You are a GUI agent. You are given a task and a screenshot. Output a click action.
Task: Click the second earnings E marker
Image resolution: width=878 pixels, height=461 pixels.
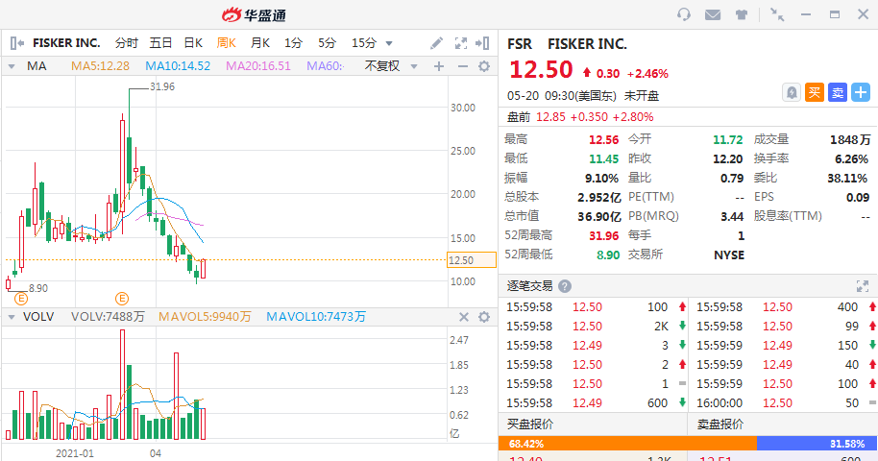click(x=121, y=299)
